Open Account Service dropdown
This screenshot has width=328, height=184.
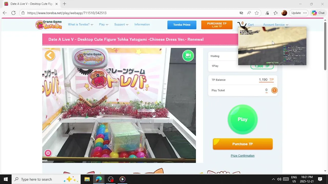click(x=276, y=25)
